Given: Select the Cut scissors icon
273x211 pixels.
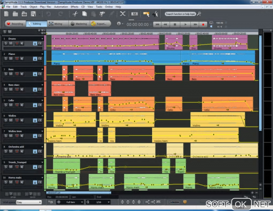Looking at the screenshot, I should tap(75, 14).
